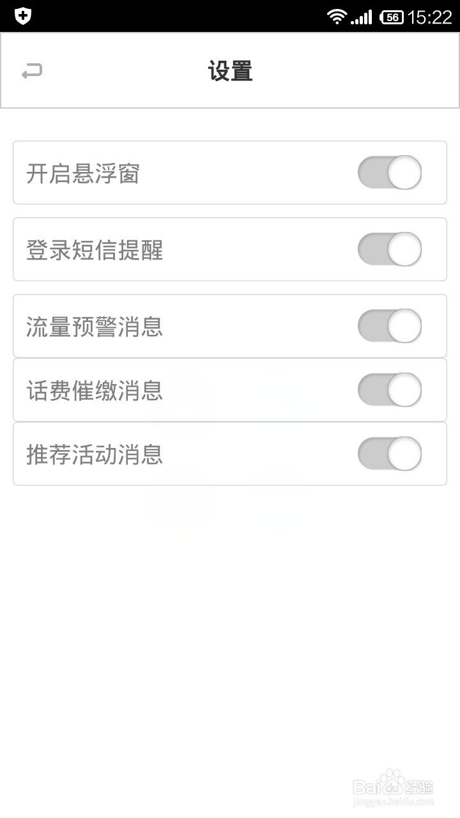Tap the 开启悬浮窗 label text
Screen dimensions: 460x818
(x=83, y=173)
